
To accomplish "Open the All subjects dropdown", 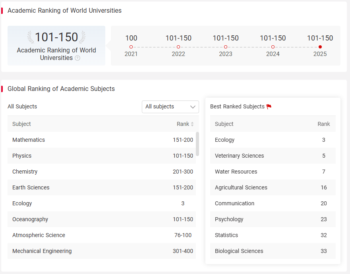I will click(x=170, y=107).
